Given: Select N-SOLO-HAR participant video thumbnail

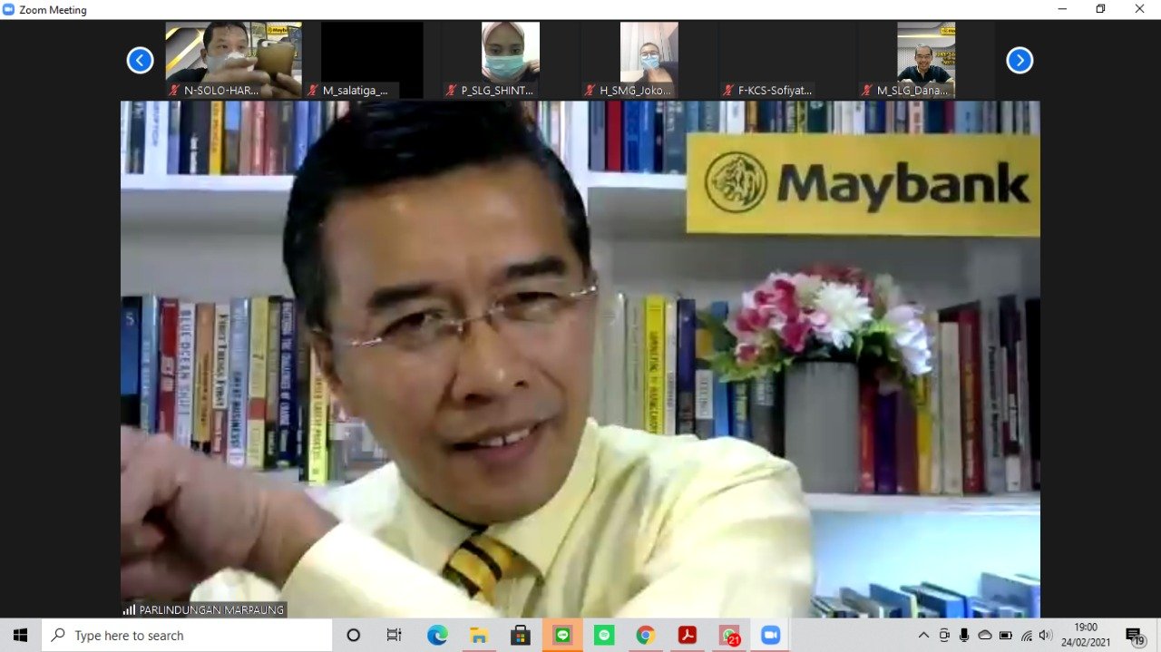Looking at the screenshot, I should (234, 60).
